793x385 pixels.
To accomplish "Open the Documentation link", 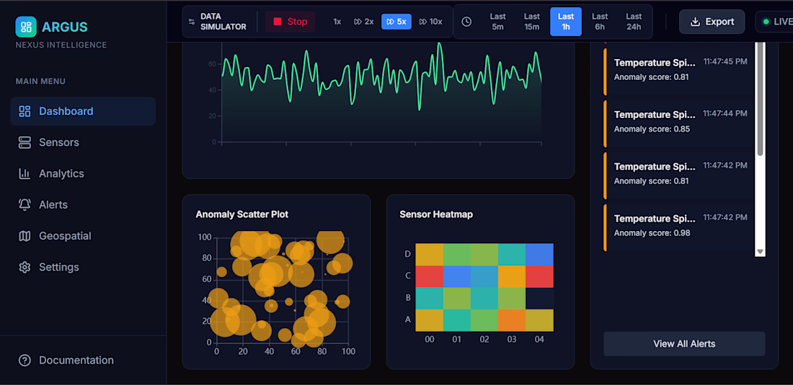I will coord(83,361).
